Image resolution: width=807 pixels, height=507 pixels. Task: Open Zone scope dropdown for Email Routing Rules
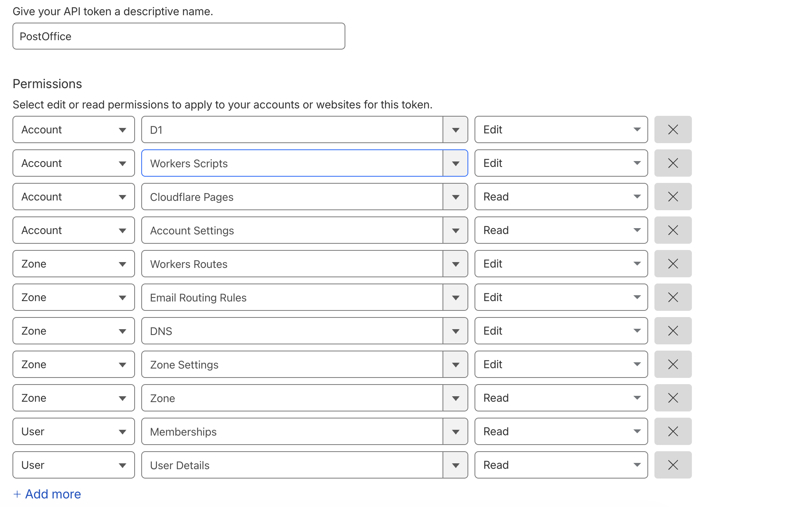pyautogui.click(x=73, y=297)
